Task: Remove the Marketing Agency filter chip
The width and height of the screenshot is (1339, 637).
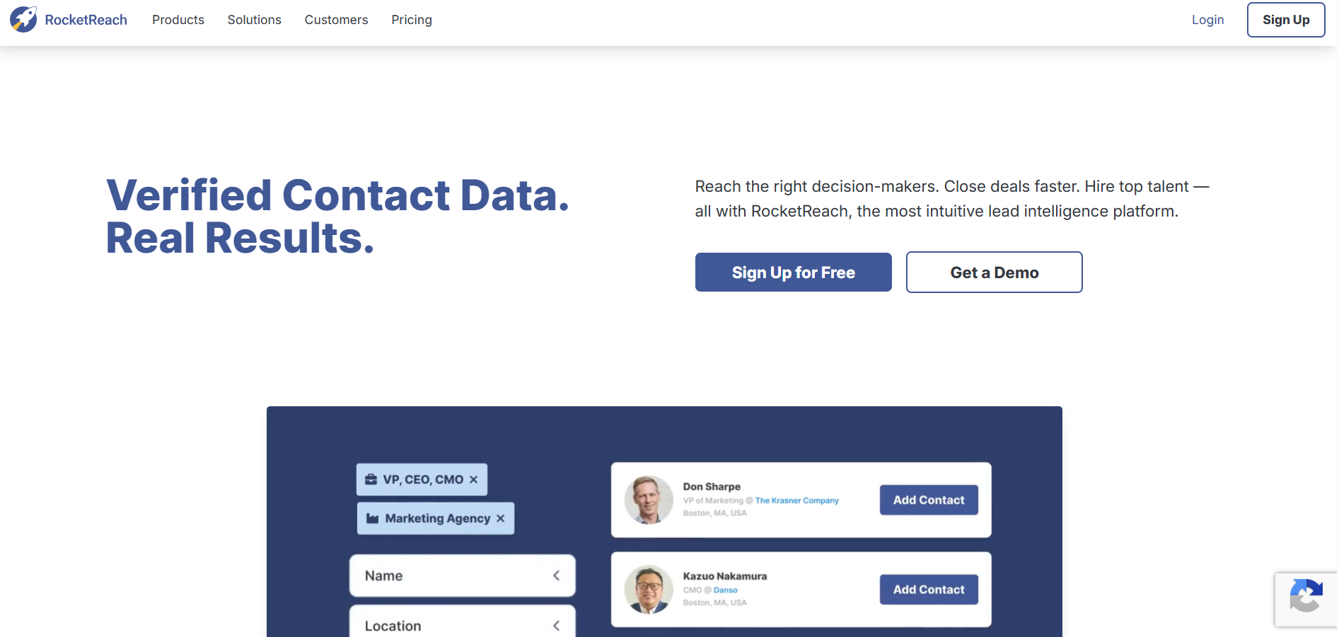Action: tap(501, 518)
